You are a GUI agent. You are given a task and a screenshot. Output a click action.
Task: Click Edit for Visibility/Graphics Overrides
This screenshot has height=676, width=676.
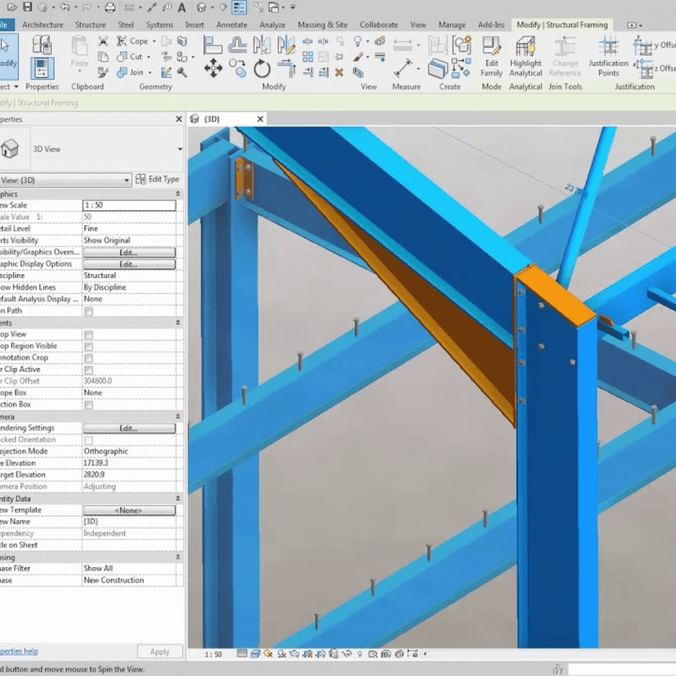click(129, 252)
